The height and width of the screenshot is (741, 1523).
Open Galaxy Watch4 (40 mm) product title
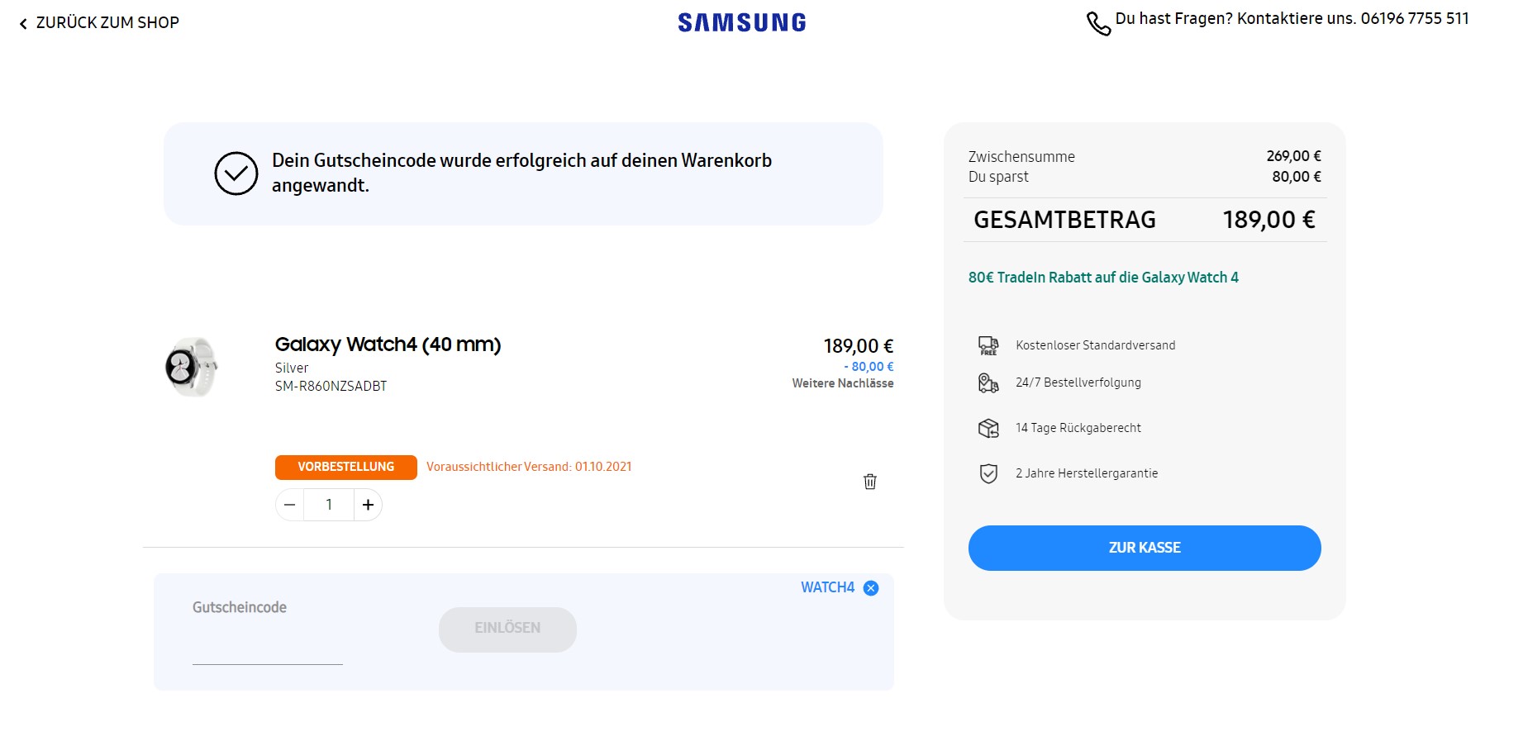tap(388, 344)
